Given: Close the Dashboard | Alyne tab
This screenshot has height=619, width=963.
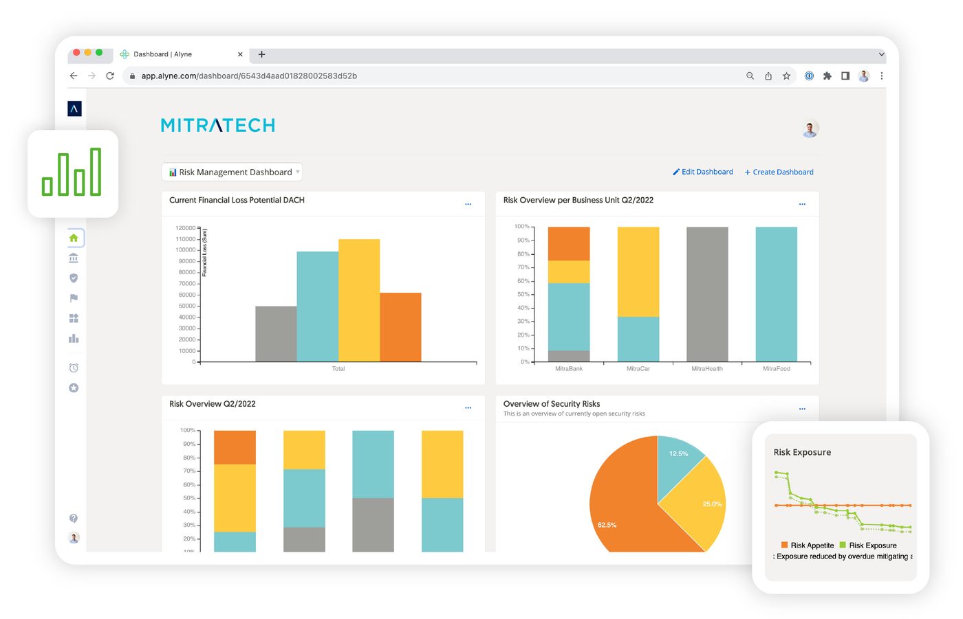Looking at the screenshot, I should click(240, 54).
